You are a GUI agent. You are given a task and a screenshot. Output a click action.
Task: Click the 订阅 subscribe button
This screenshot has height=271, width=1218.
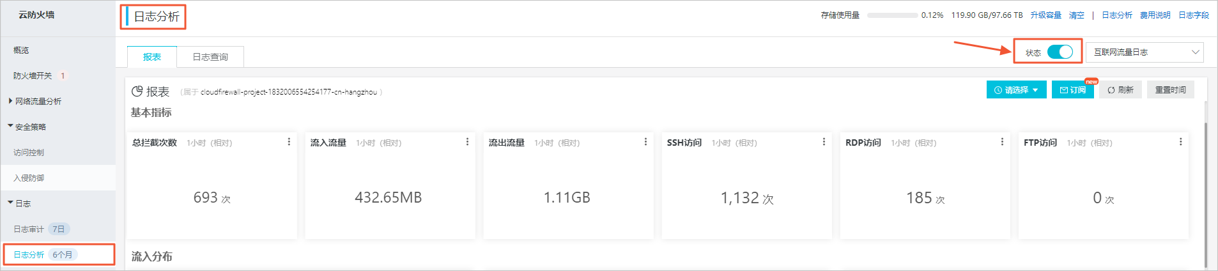tap(1073, 90)
